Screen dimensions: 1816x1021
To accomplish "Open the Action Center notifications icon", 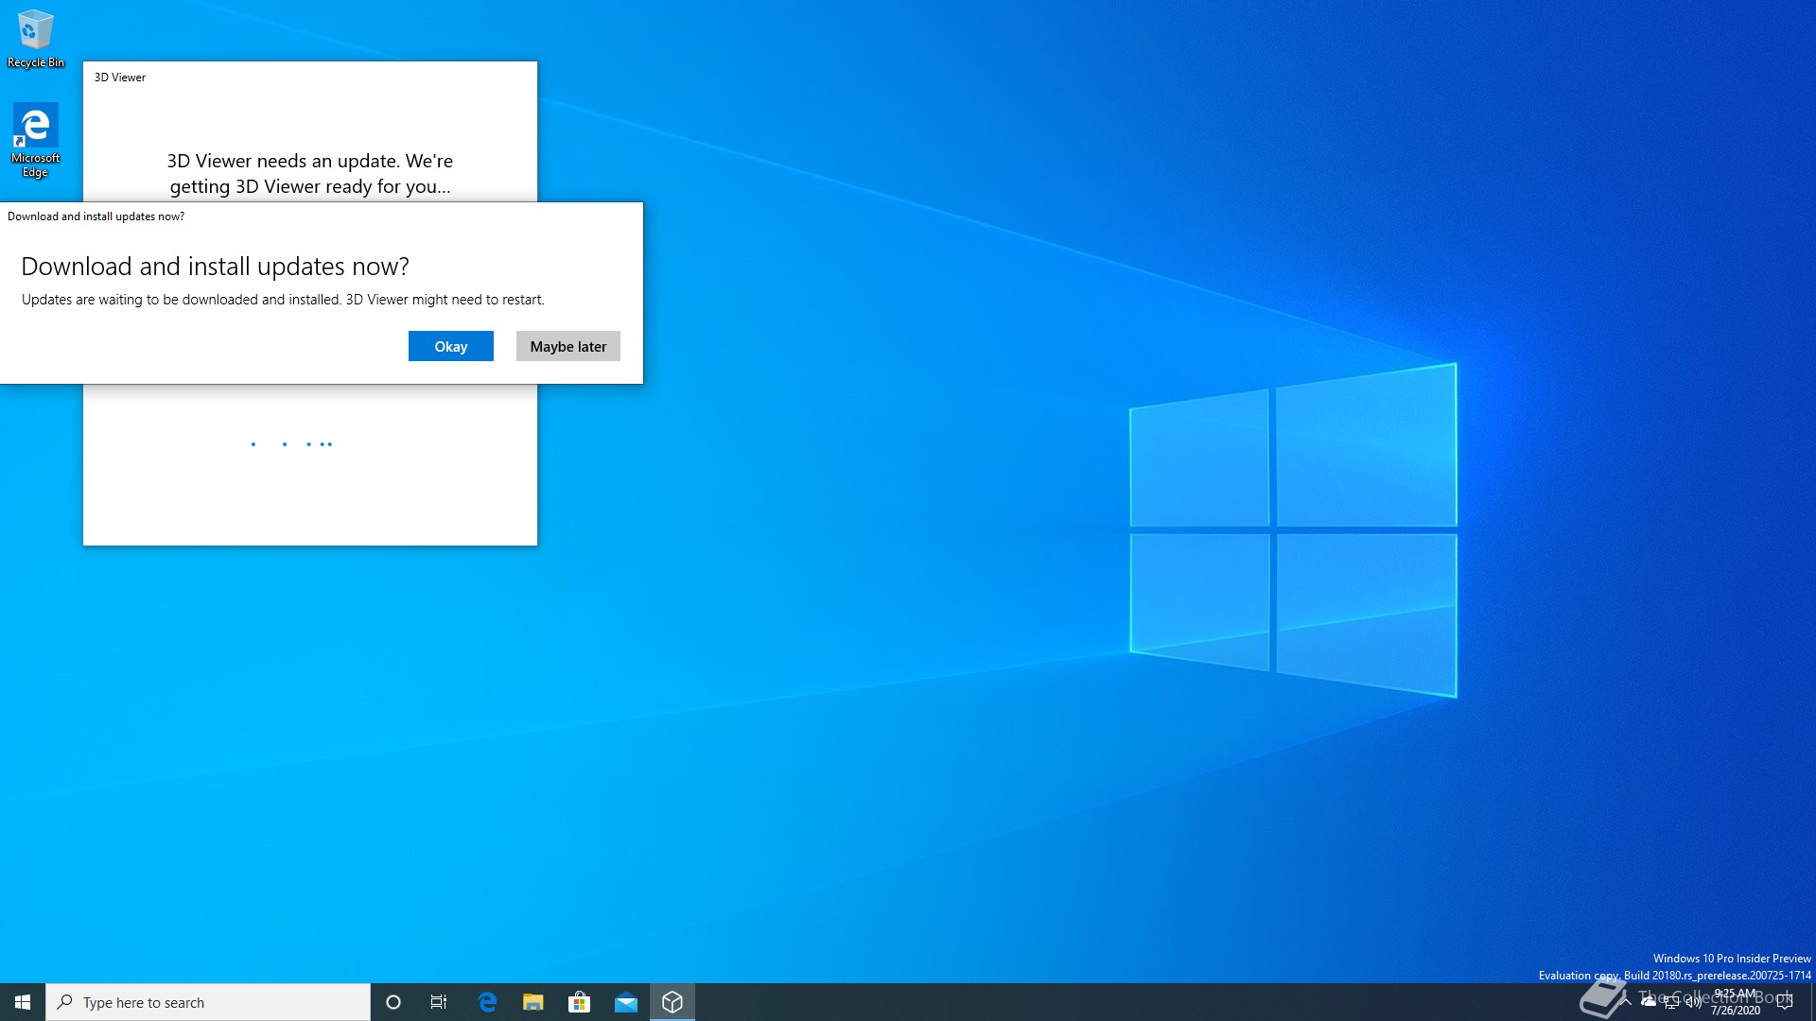I will click(x=1785, y=1002).
